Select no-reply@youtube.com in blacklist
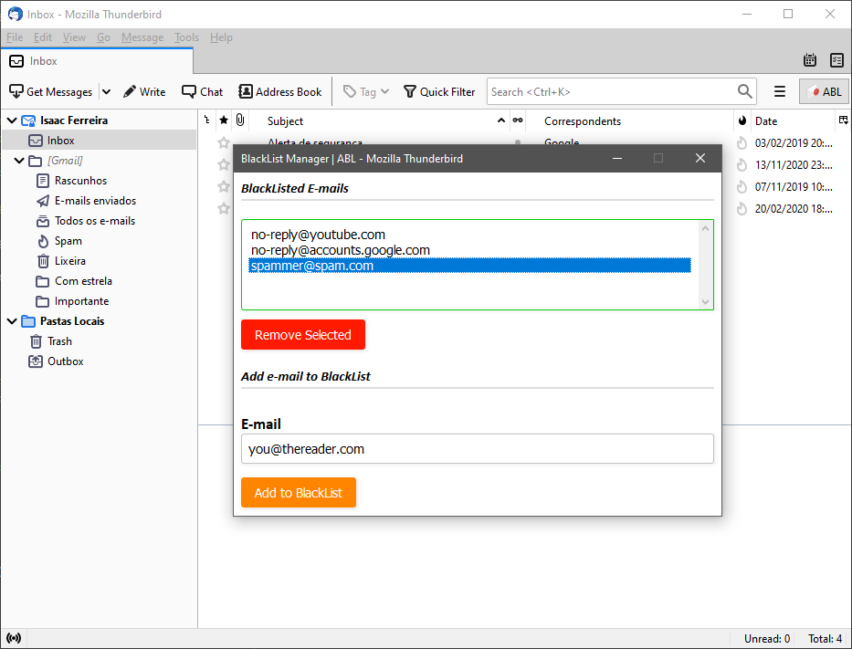Screen dimensions: 852x649 click(469, 235)
